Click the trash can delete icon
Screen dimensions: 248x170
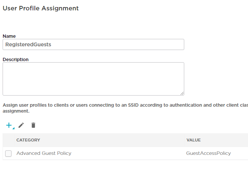pos(33,125)
